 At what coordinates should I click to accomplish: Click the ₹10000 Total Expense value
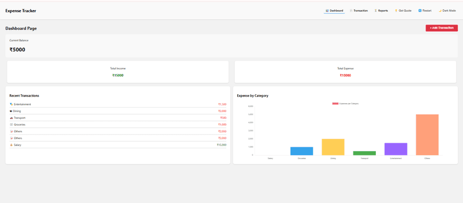point(345,75)
